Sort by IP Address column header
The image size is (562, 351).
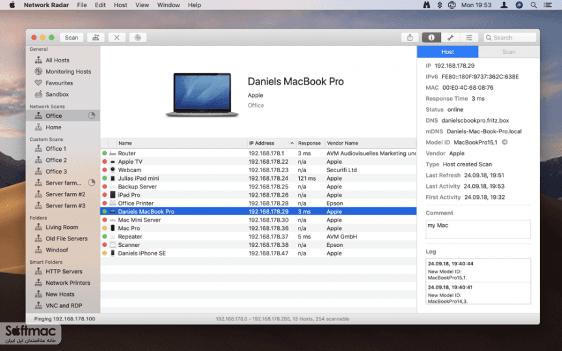[271, 143]
